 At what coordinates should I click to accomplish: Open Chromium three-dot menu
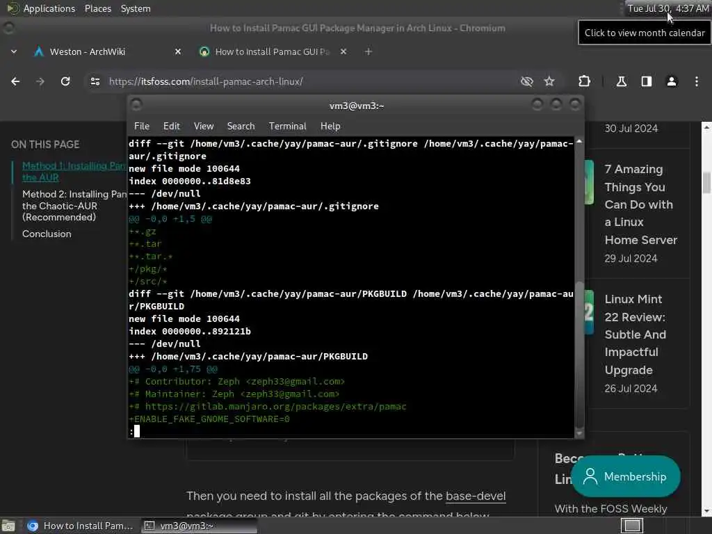(697, 82)
